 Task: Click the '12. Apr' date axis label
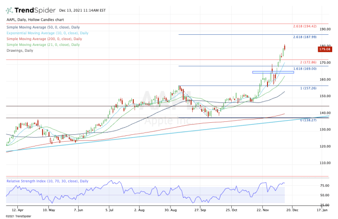18,210
